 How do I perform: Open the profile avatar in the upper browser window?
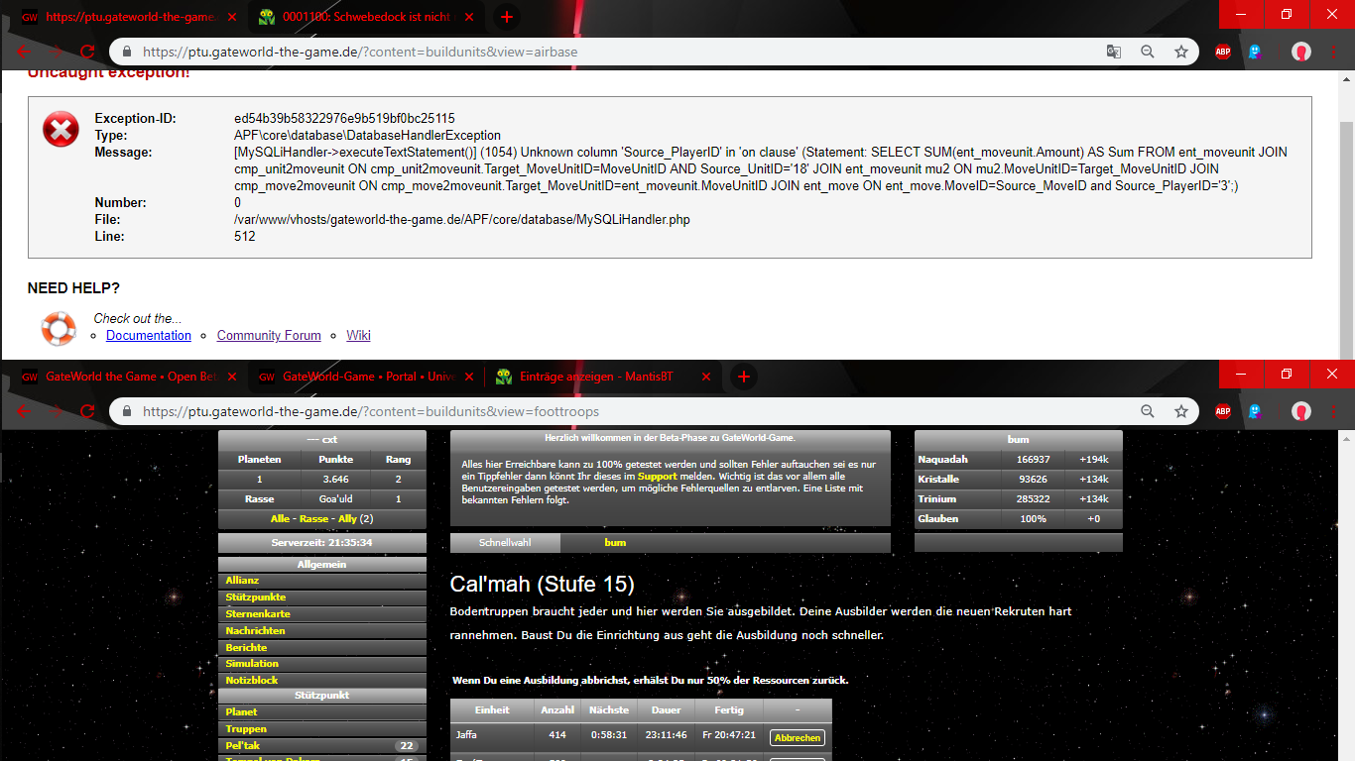[x=1301, y=52]
